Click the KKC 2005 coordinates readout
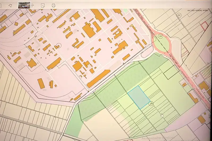Image resolution: width=212 pixels, height=141 pixels. click(x=198, y=10)
